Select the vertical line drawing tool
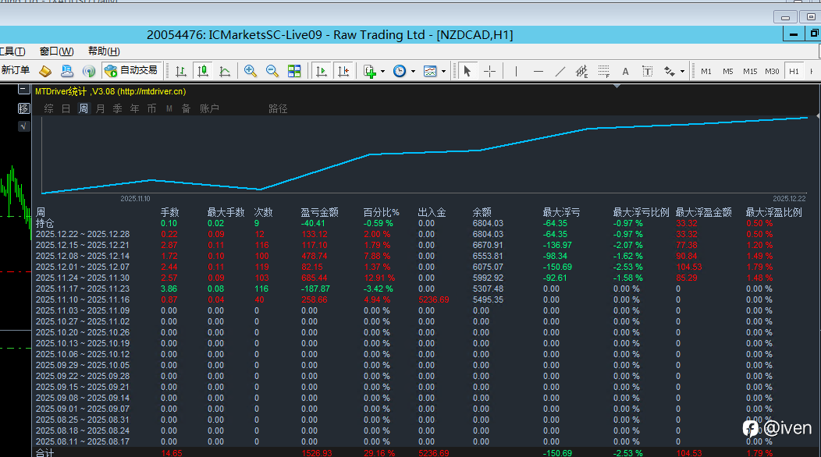821x457 pixels. [x=516, y=71]
